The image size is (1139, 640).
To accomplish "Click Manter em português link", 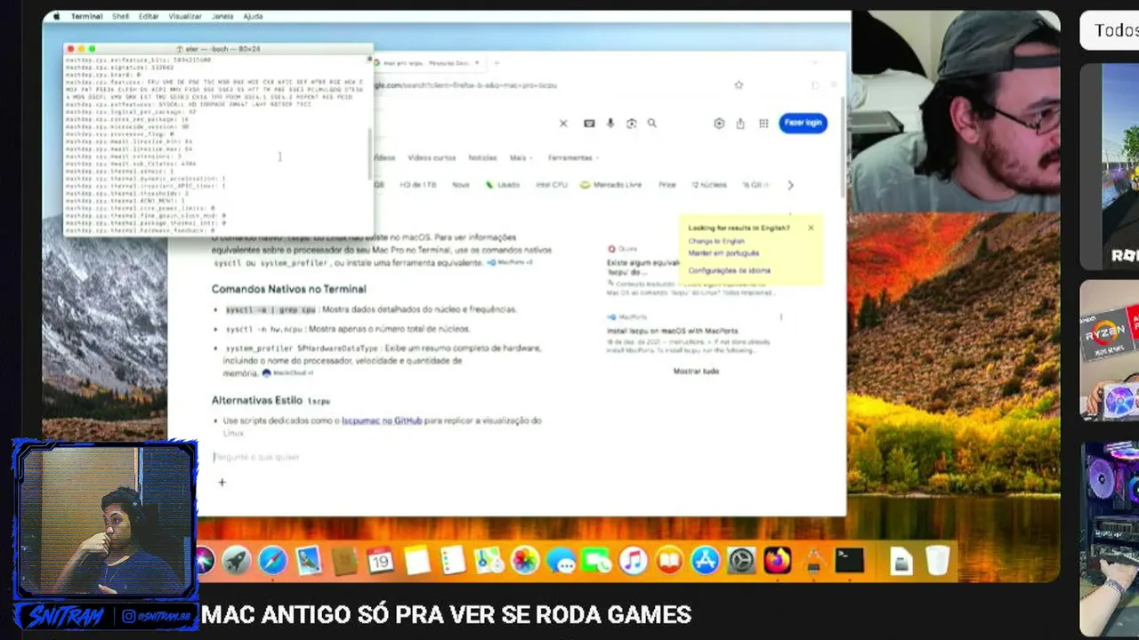I will click(x=723, y=253).
